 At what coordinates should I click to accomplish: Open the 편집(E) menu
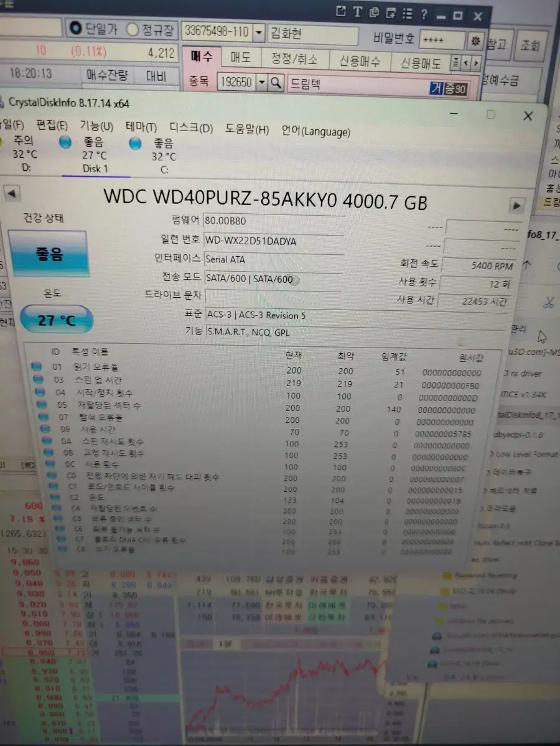coord(52,126)
